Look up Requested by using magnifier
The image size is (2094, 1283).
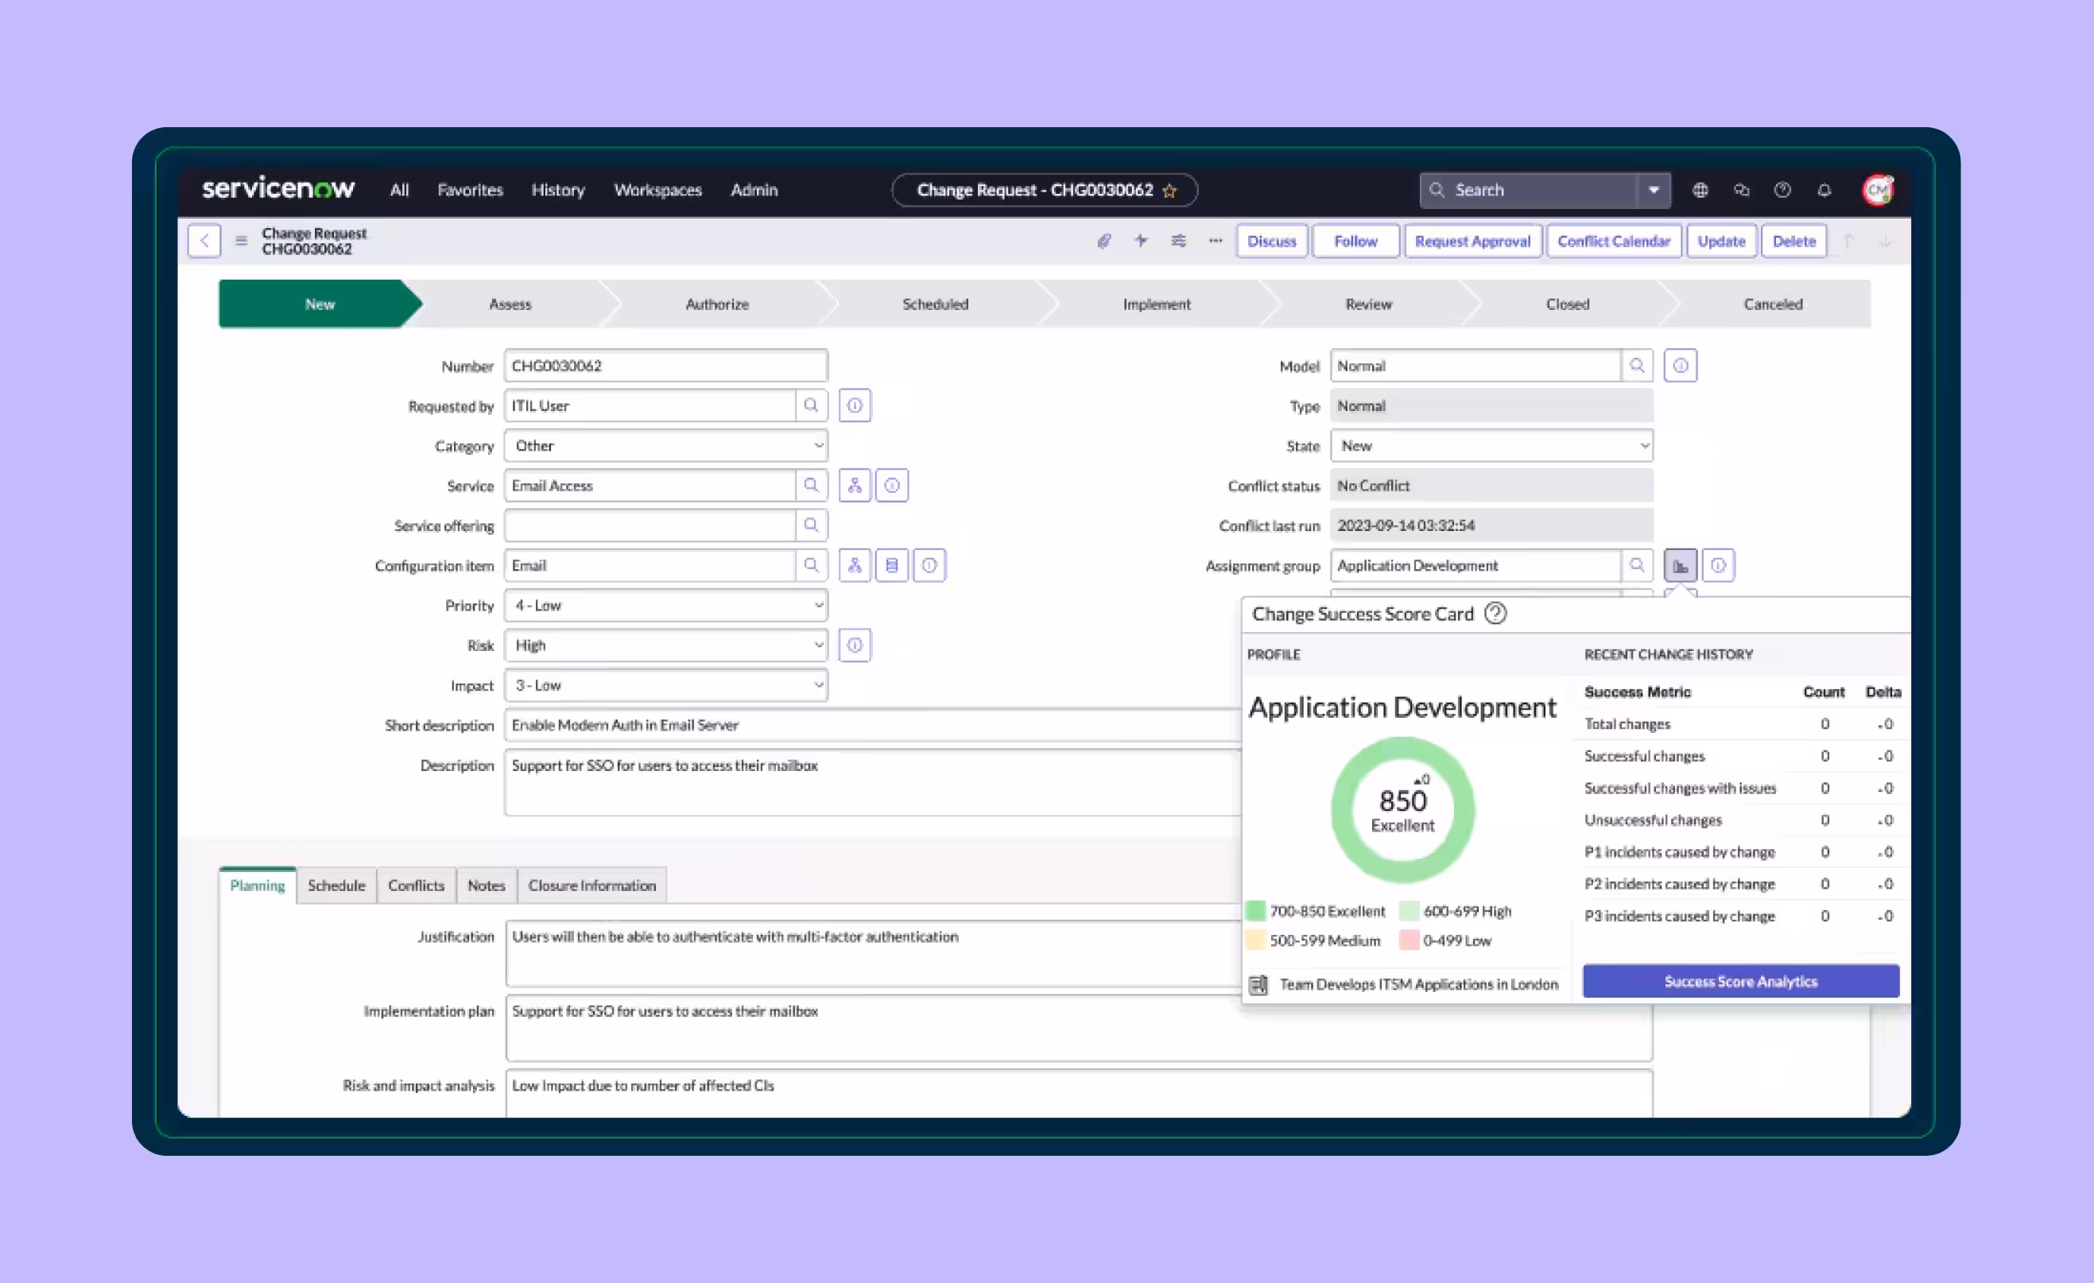point(812,405)
